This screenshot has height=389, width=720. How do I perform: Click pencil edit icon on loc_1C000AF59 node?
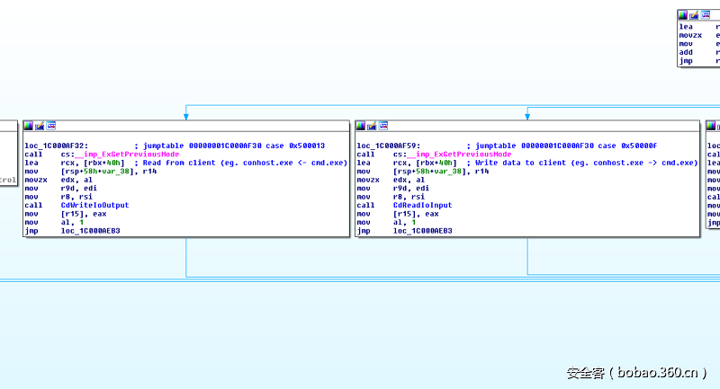(x=372, y=125)
